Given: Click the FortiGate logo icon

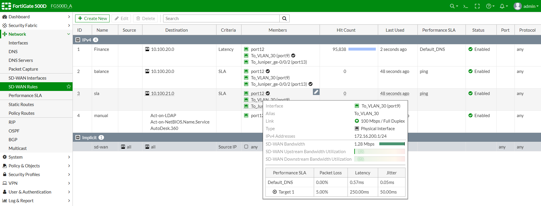Looking at the screenshot, I should point(6,6).
